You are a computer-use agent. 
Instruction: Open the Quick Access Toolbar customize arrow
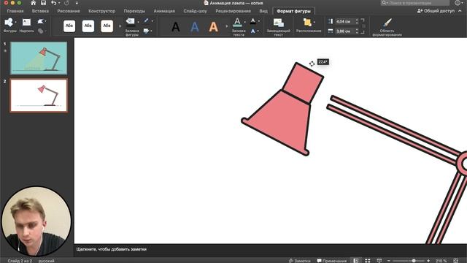coord(77,3)
